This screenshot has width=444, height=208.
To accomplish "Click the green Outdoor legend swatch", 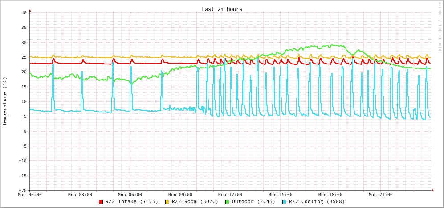I will tap(227, 202).
